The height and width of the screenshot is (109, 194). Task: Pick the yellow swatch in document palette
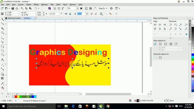pos(18,97)
